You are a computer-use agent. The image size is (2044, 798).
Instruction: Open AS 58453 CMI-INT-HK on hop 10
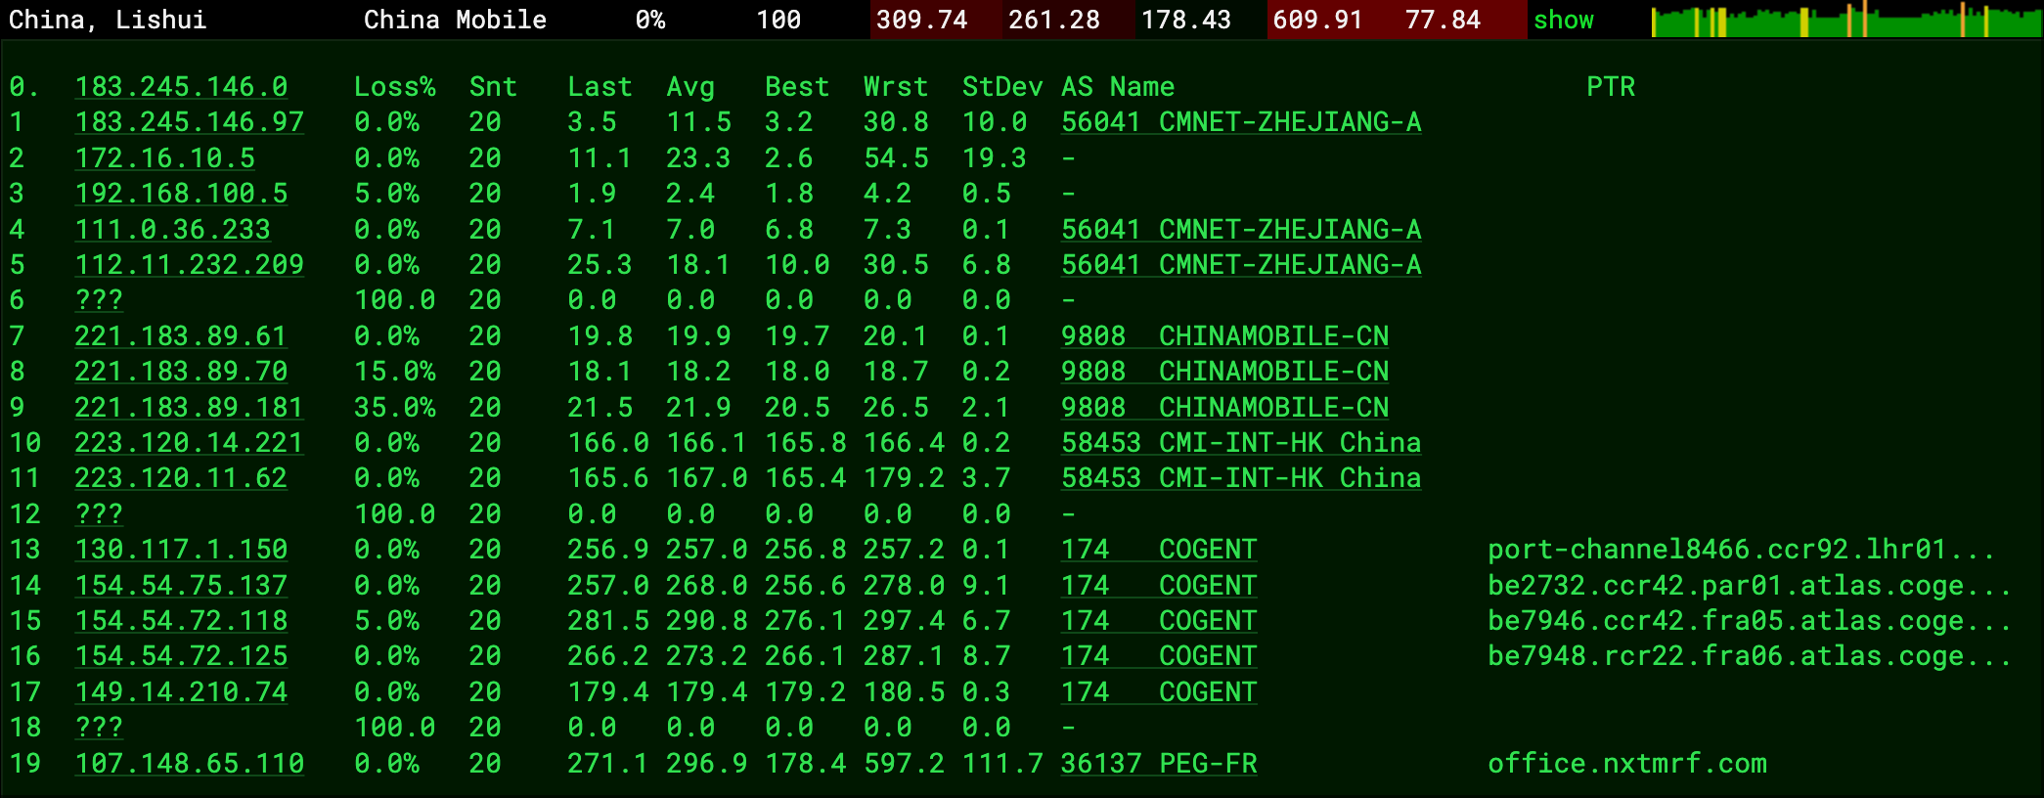[1241, 443]
